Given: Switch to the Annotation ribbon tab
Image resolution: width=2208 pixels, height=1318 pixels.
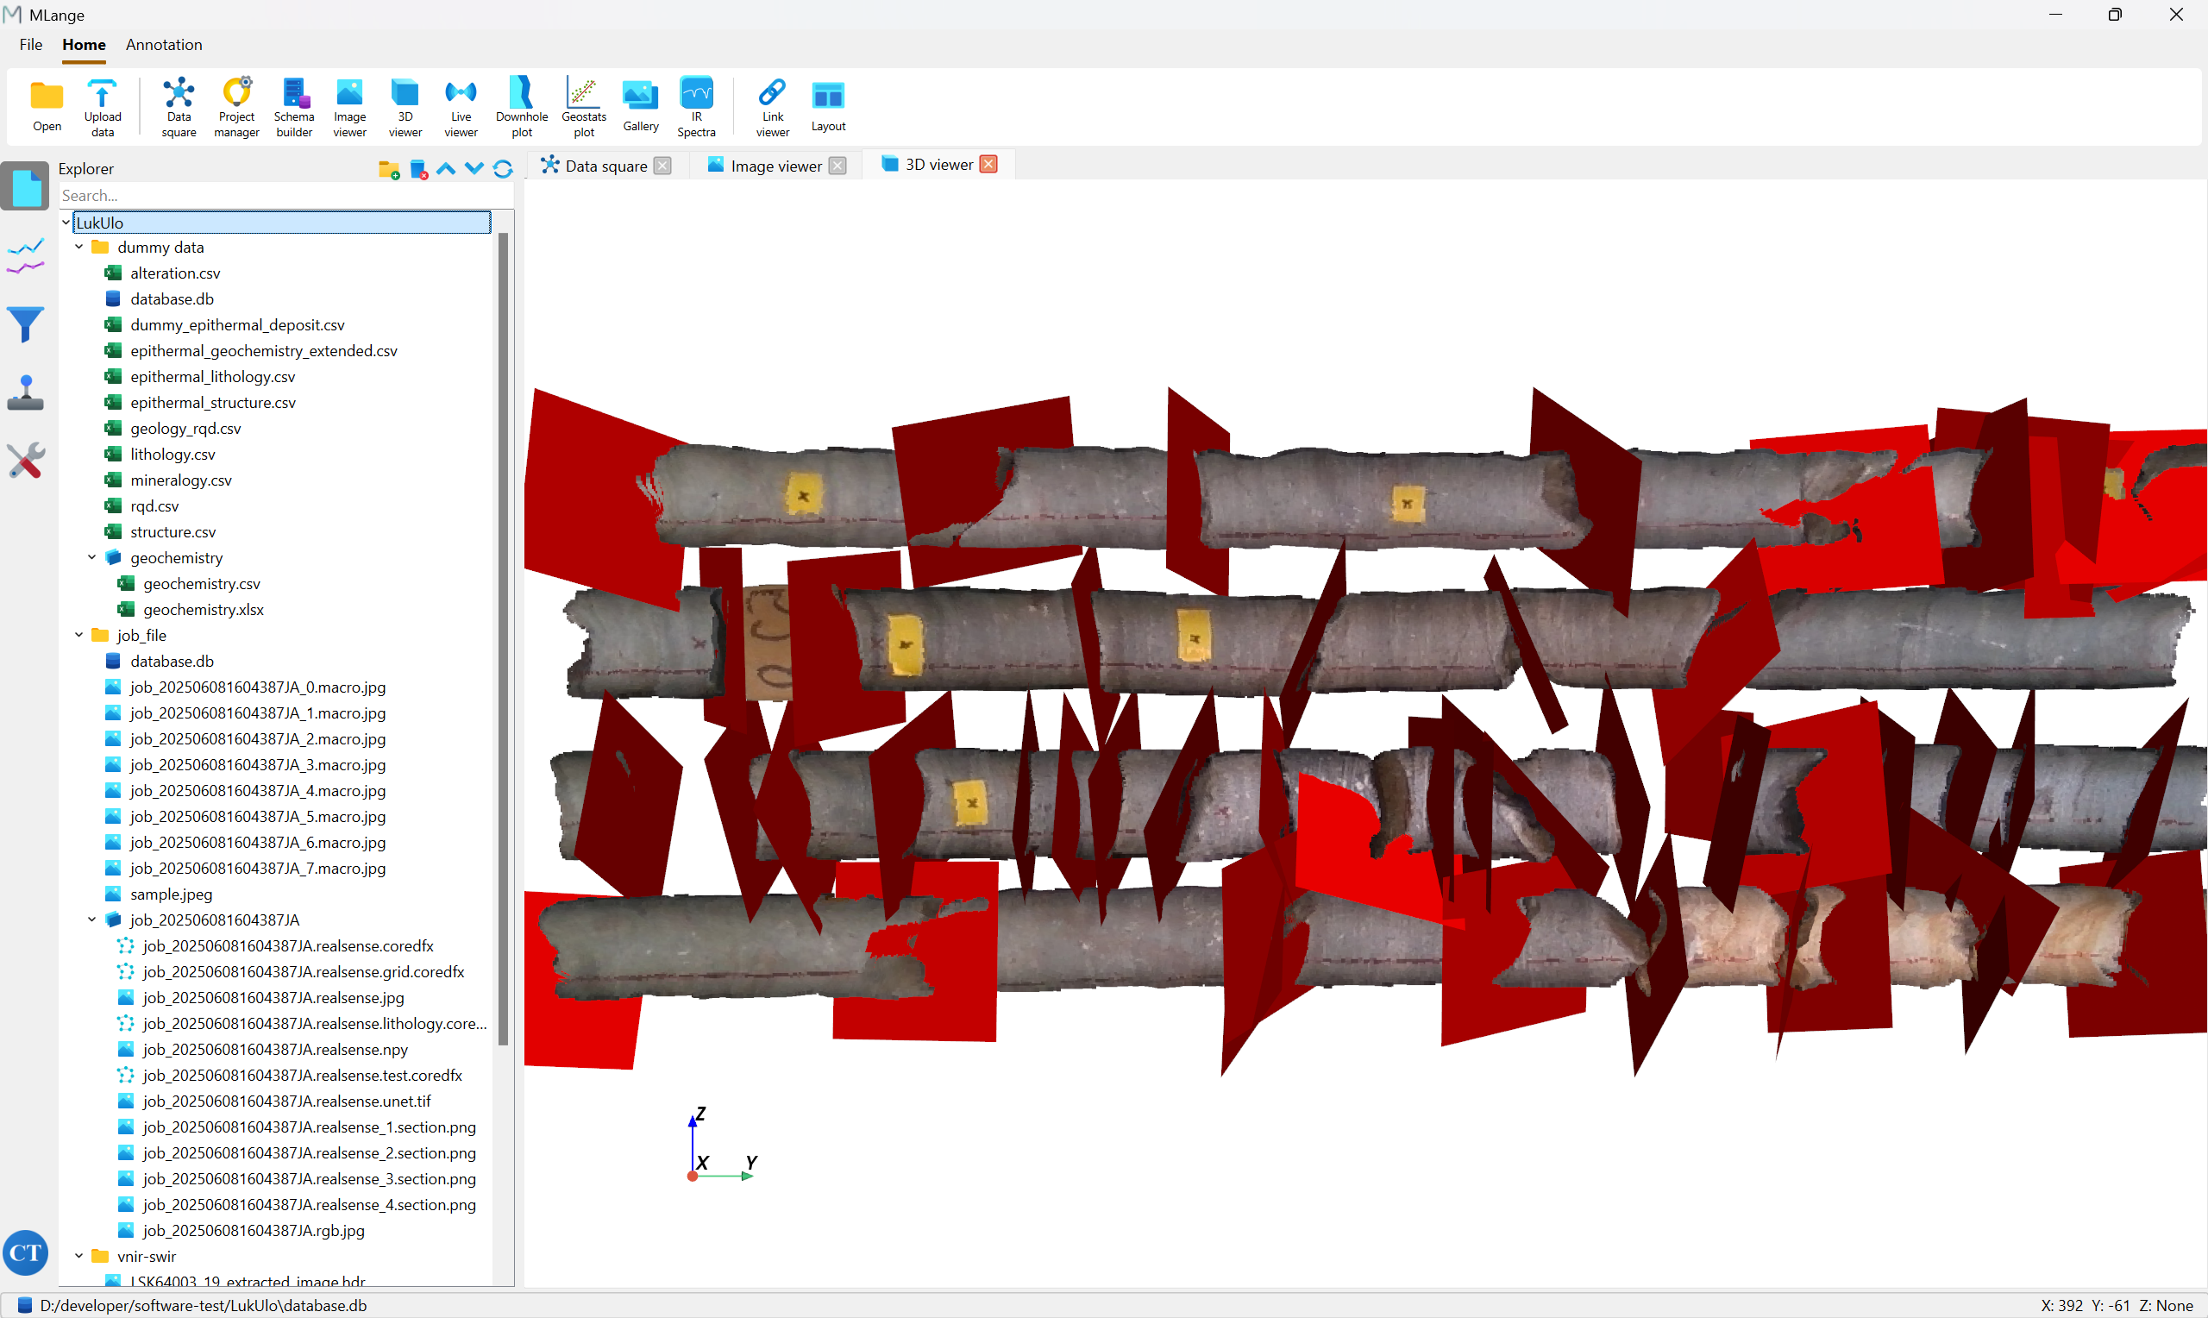Looking at the screenshot, I should tap(163, 44).
